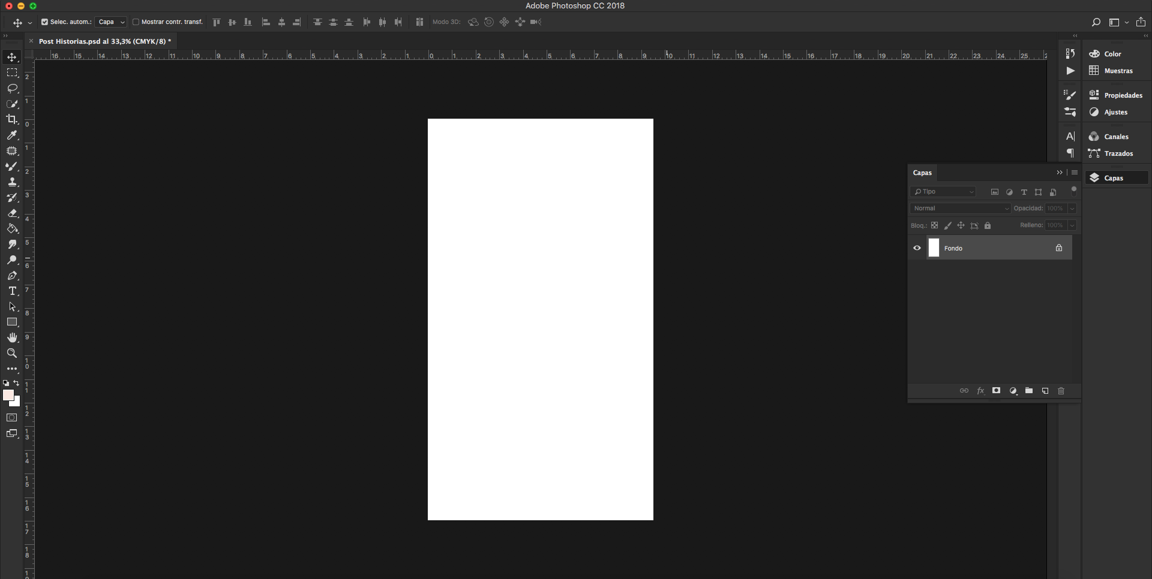Viewport: 1152px width, 579px height.
Task: Select the Quick Selection tool
Action: (x=12, y=104)
